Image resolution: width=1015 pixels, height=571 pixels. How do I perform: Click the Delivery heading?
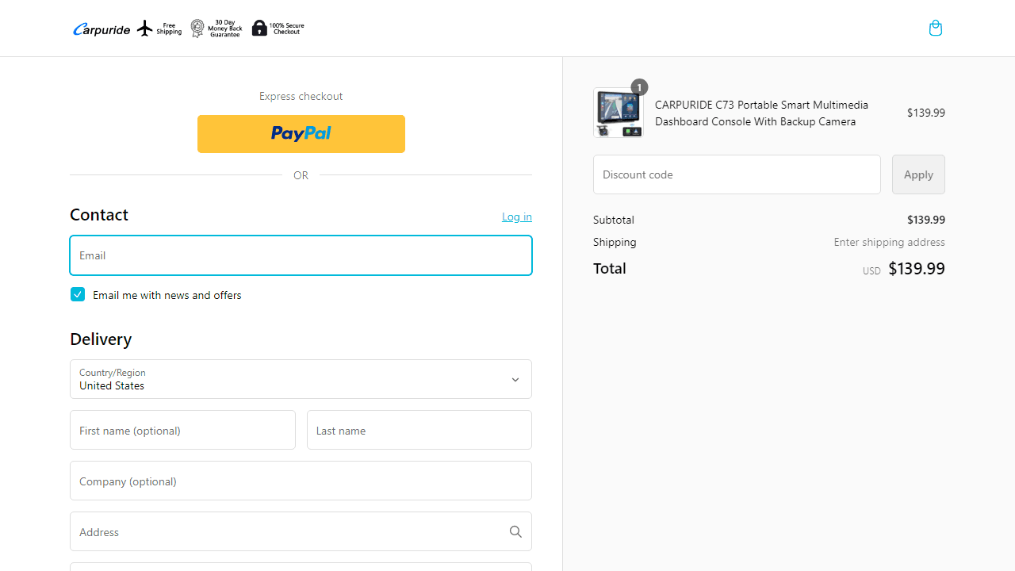101,339
